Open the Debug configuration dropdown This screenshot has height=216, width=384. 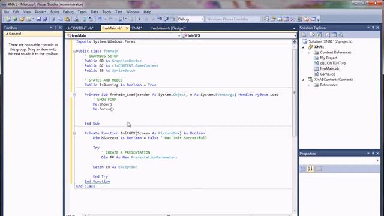click(x=202, y=19)
